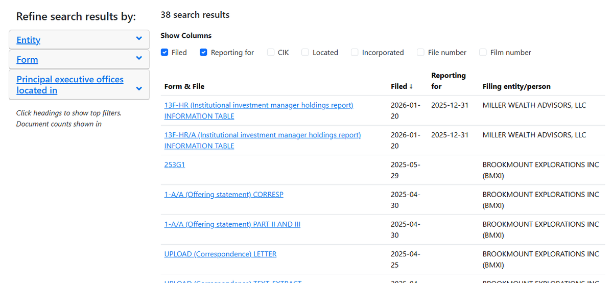This screenshot has height=283, width=613.
Task: Sort by the Filed column header
Action: point(402,86)
